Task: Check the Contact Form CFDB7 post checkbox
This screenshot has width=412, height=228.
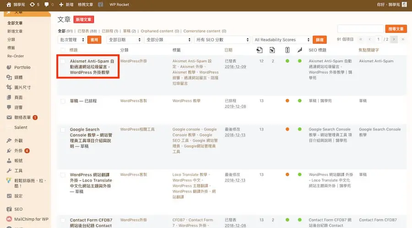Action: [63, 220]
